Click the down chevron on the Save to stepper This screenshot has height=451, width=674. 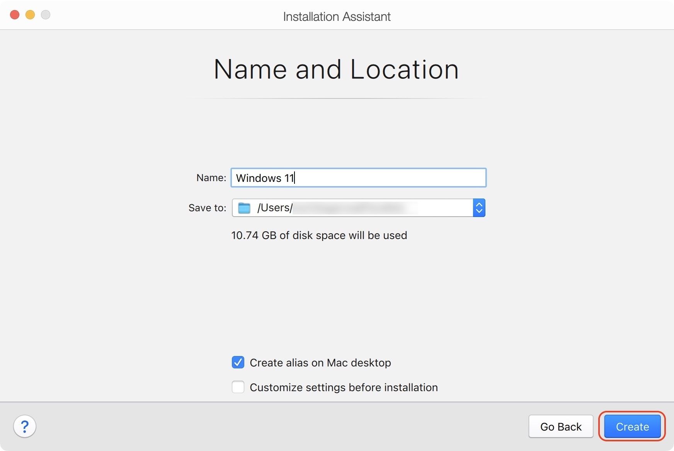point(479,212)
